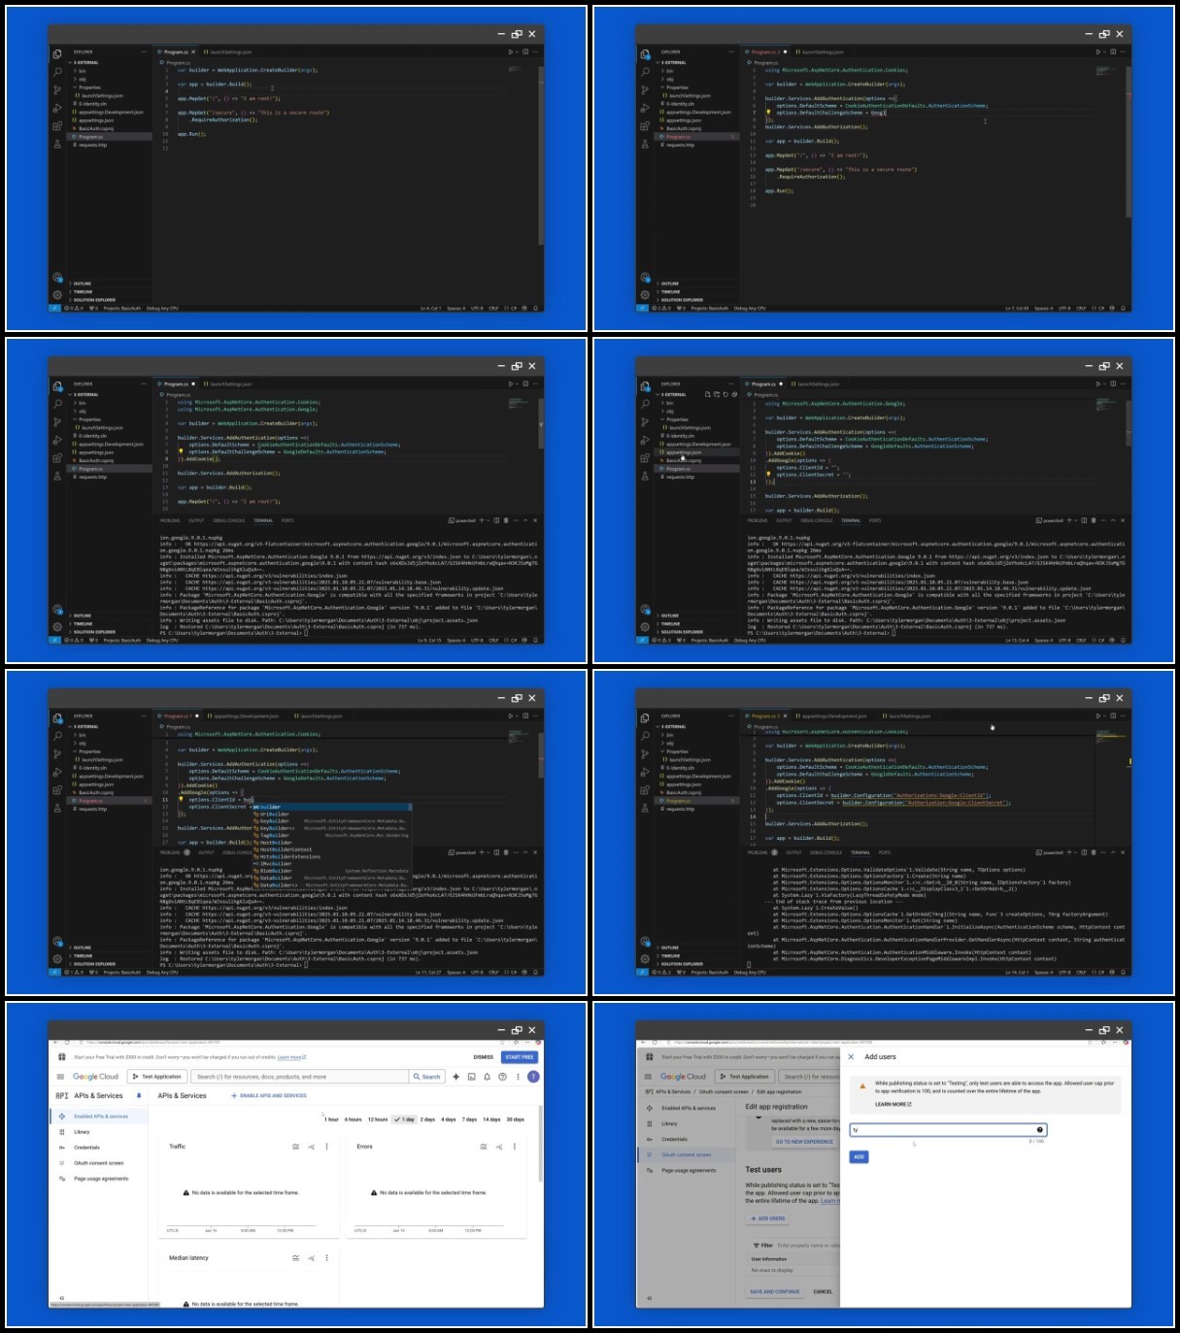Open Test Application project picker on the APIs dashboard
The width and height of the screenshot is (1180, 1333).
(x=157, y=1077)
